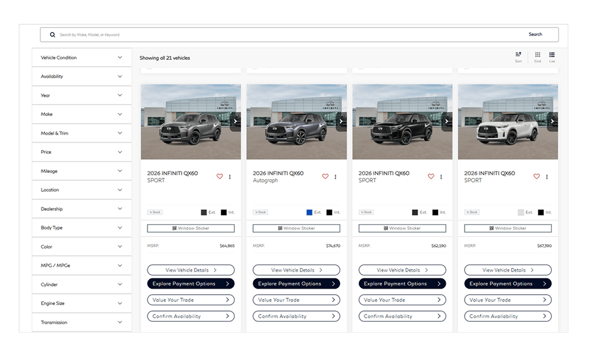Open Window Sticker for $67,390 QX60 SPORT
Viewport: 607px width, 356px height.
coord(508,228)
